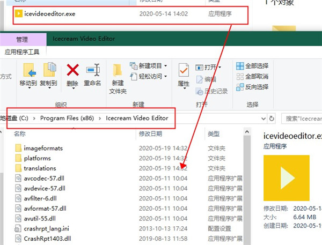The image size is (322, 245).
Task: Click the red Delete (删除) icon
Action: [x=72, y=70]
